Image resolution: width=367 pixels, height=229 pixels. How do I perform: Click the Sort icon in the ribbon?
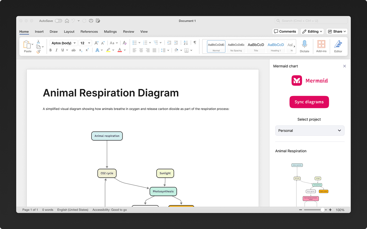click(x=185, y=42)
